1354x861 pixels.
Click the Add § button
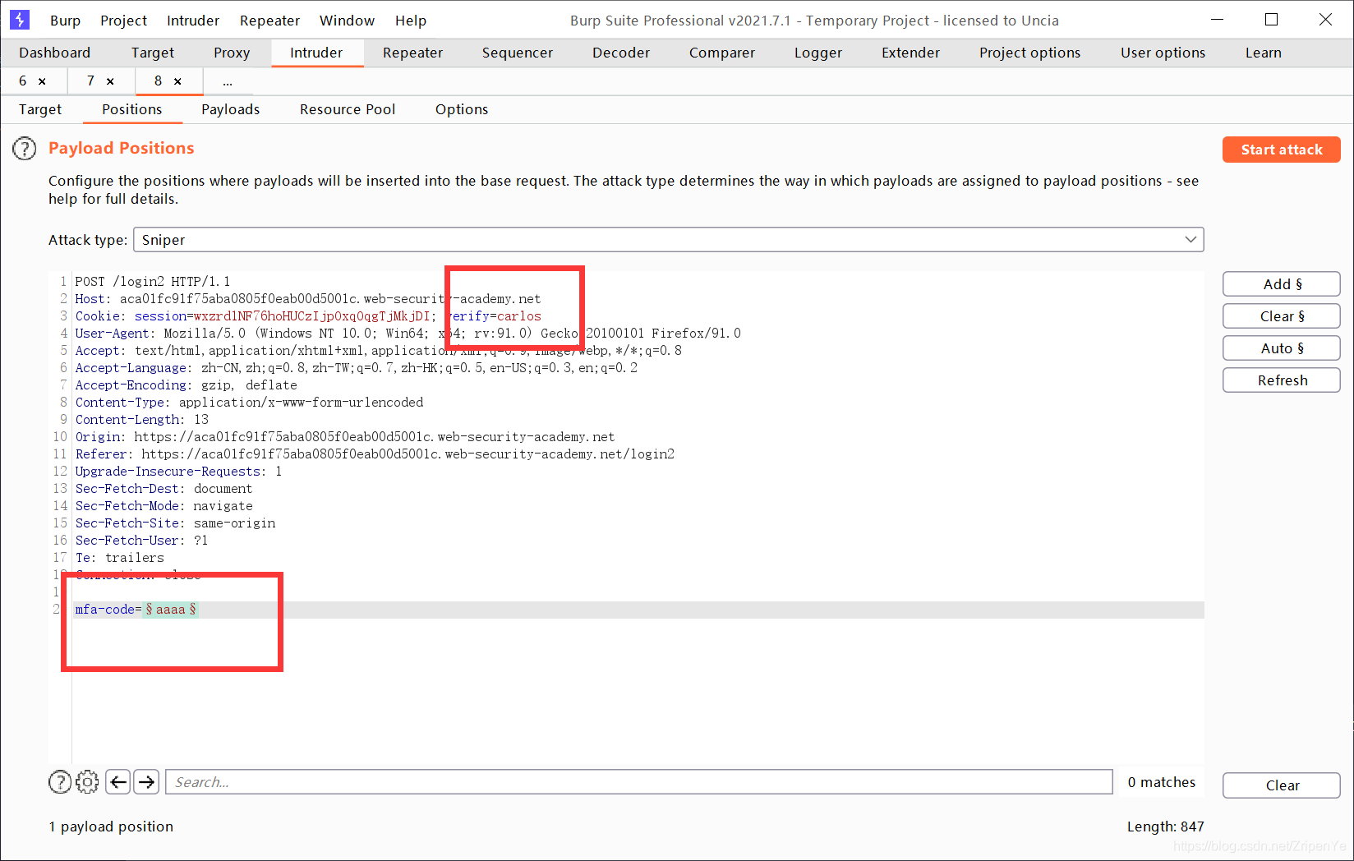[x=1282, y=284]
